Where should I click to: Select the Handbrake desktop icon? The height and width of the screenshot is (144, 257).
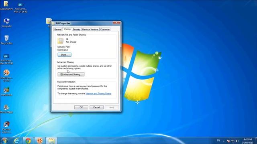pos(6,92)
